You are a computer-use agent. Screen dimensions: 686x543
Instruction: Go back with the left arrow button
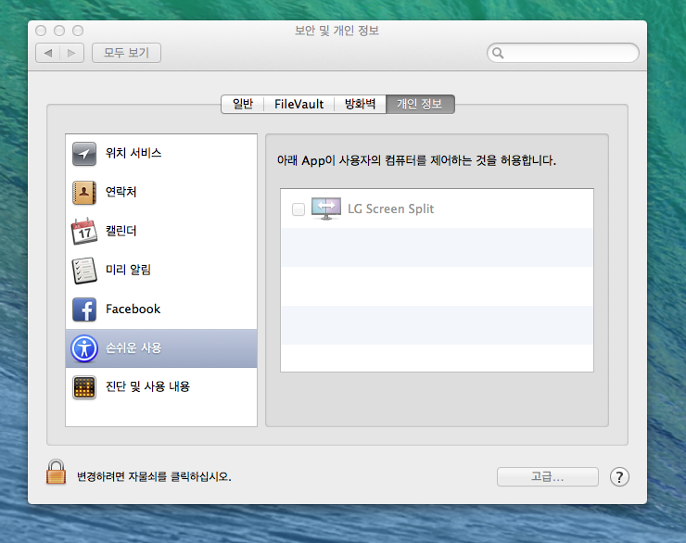click(x=47, y=53)
